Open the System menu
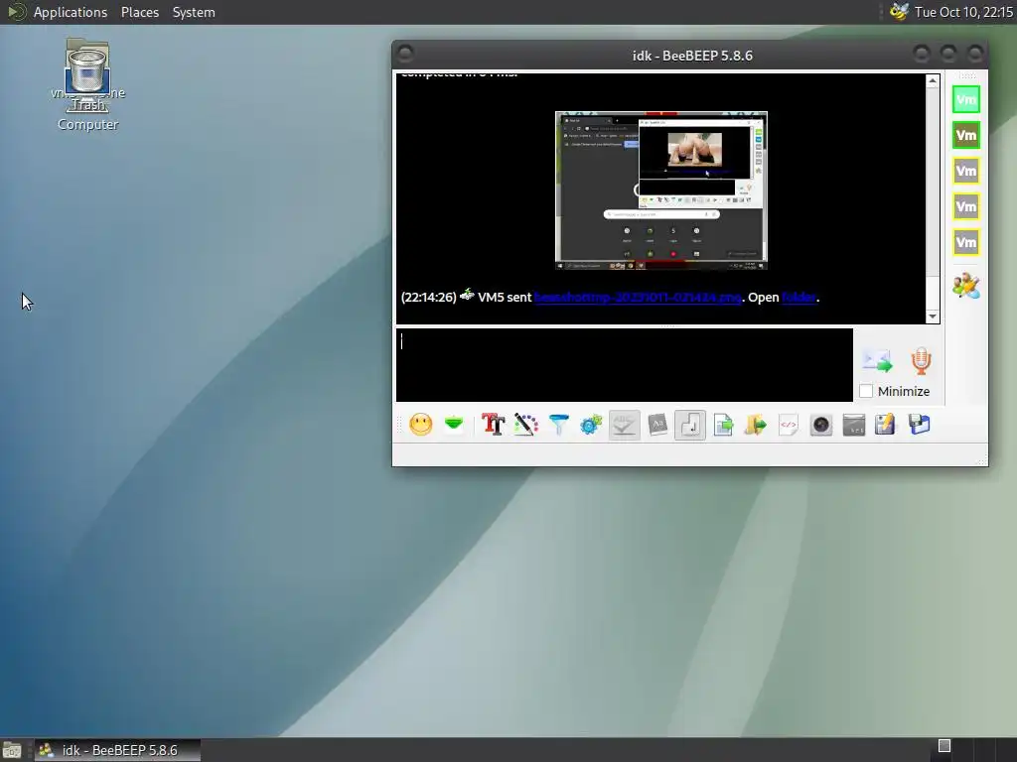The image size is (1017, 762). click(194, 12)
